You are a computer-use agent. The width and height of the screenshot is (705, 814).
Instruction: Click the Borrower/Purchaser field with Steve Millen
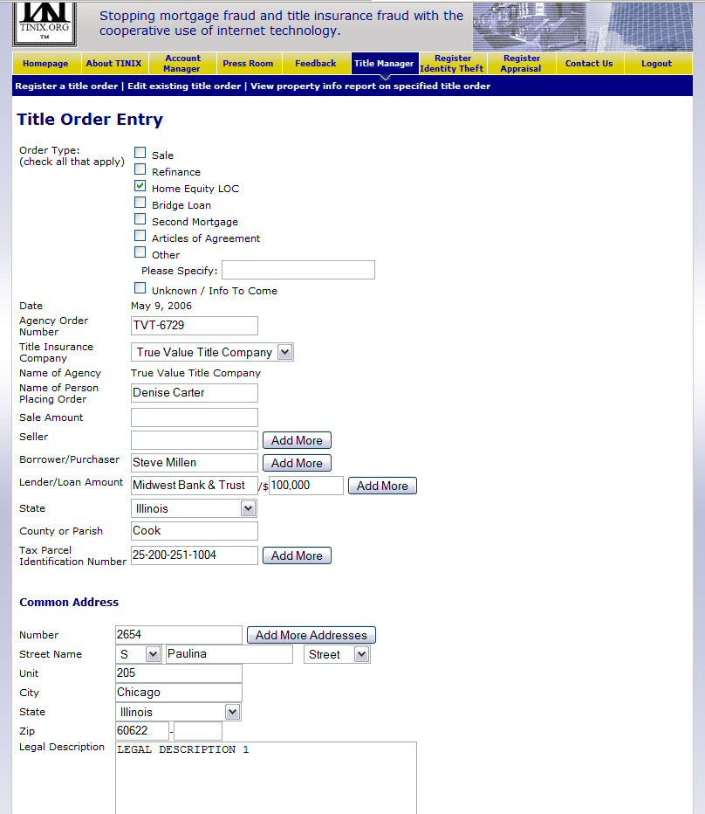click(x=195, y=463)
